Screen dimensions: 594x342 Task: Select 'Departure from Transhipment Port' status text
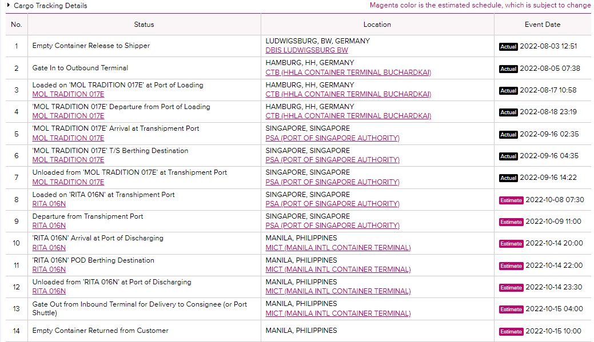[x=87, y=216]
